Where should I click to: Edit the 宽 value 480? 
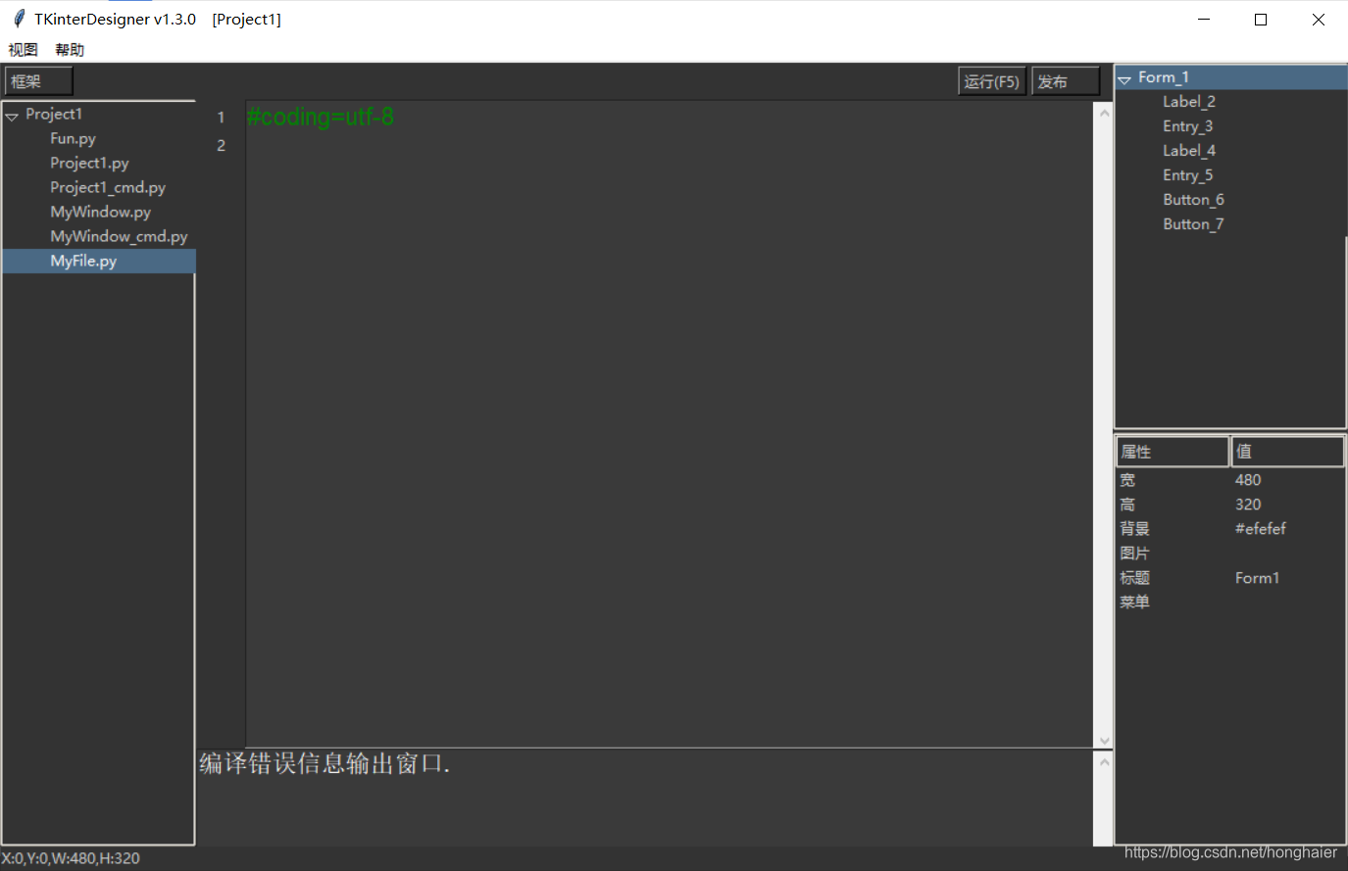pos(1248,480)
